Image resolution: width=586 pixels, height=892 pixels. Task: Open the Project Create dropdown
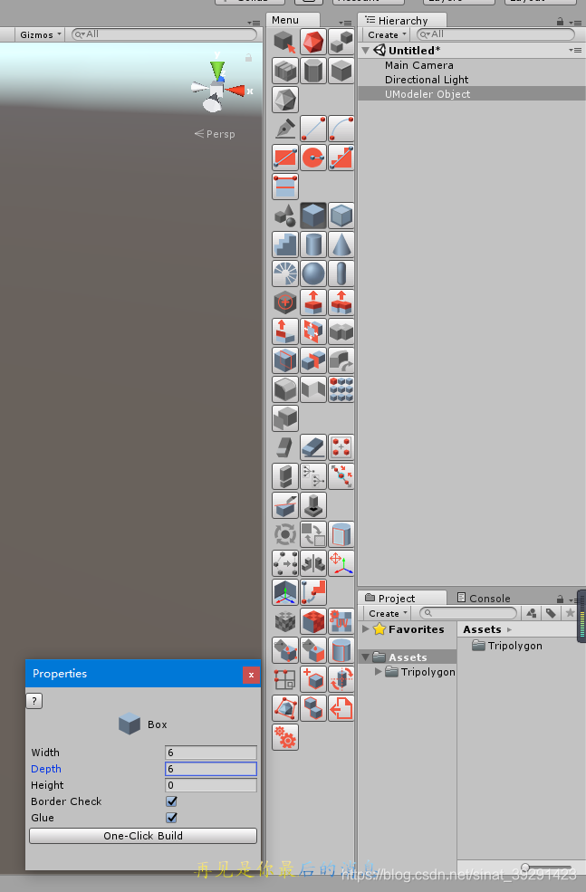(x=388, y=613)
